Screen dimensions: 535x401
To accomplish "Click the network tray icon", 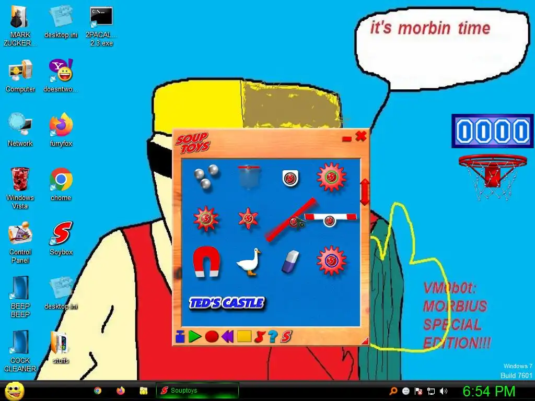I will click(431, 391).
